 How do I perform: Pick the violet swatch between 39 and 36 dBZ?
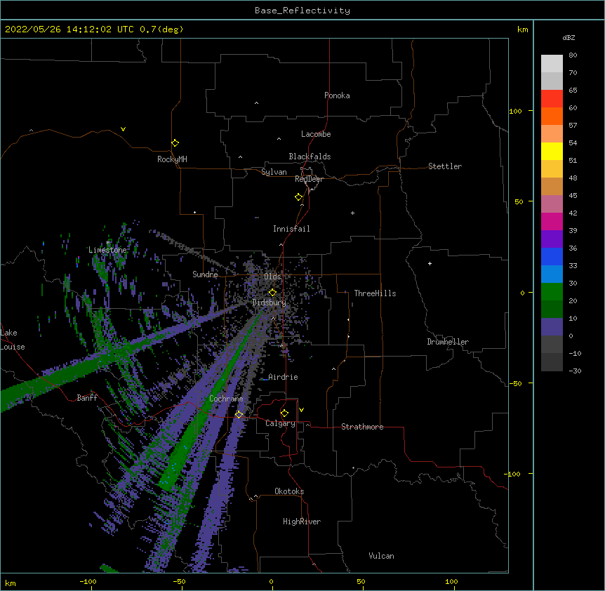pyautogui.click(x=552, y=239)
